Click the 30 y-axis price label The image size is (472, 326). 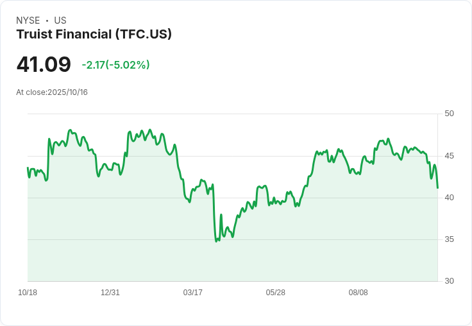pos(449,281)
